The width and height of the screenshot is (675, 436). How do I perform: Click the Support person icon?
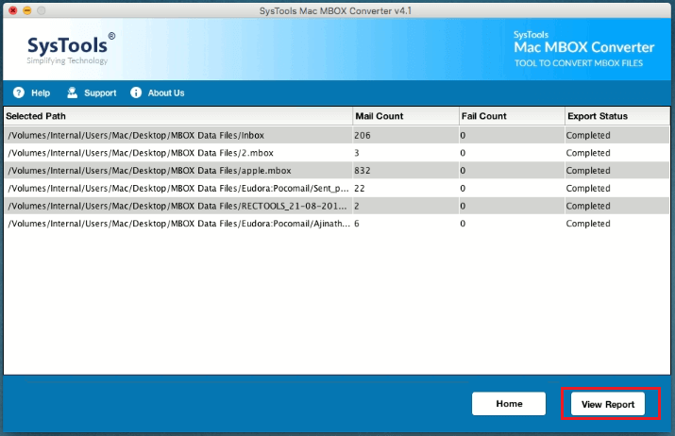tap(72, 92)
